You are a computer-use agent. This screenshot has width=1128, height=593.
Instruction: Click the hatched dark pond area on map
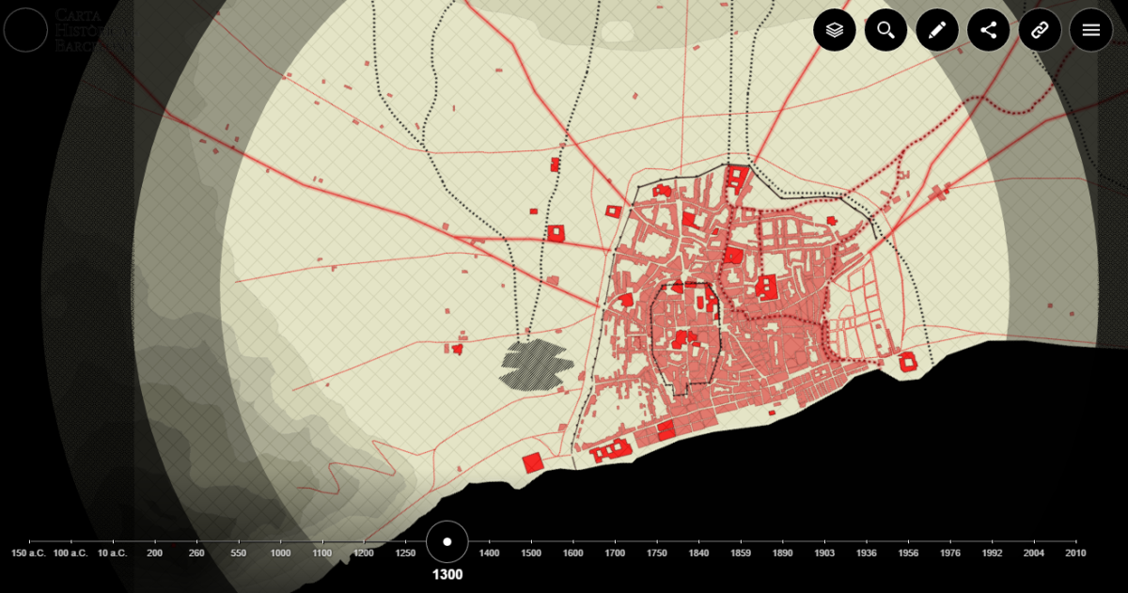(536, 364)
